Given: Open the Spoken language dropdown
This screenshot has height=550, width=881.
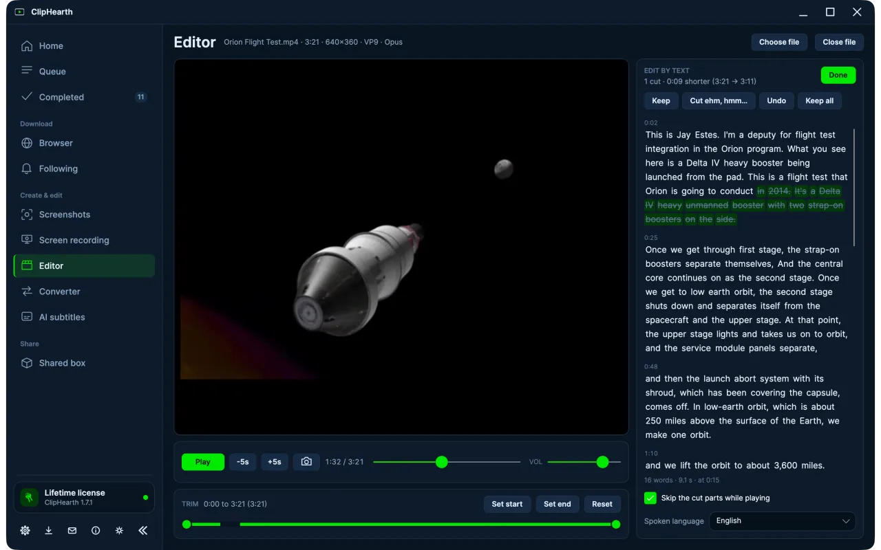Looking at the screenshot, I should click(x=782, y=521).
